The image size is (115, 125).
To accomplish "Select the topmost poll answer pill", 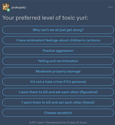I will tap(58, 30).
